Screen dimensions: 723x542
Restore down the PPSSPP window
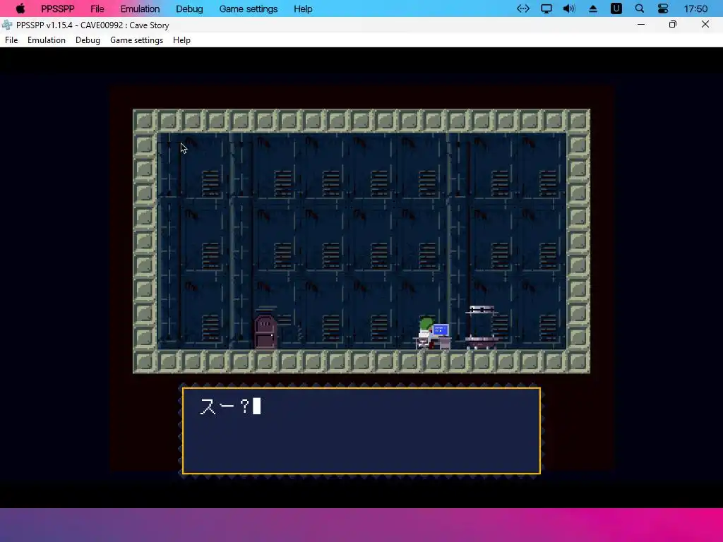673,25
